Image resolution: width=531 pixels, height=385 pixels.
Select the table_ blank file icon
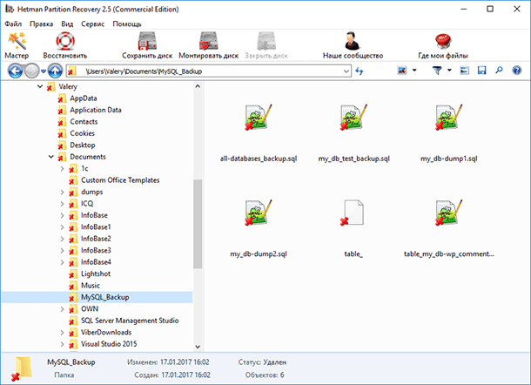point(353,213)
